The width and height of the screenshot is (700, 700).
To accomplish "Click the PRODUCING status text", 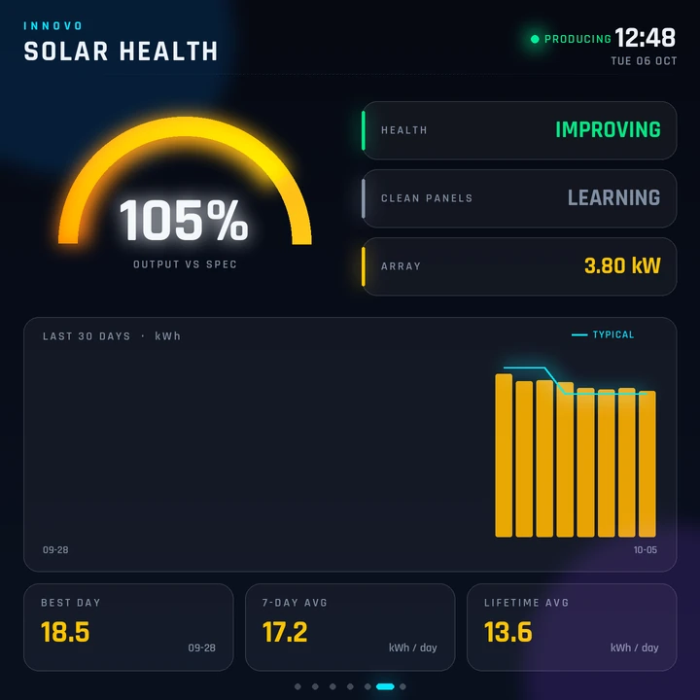I will pyautogui.click(x=577, y=39).
